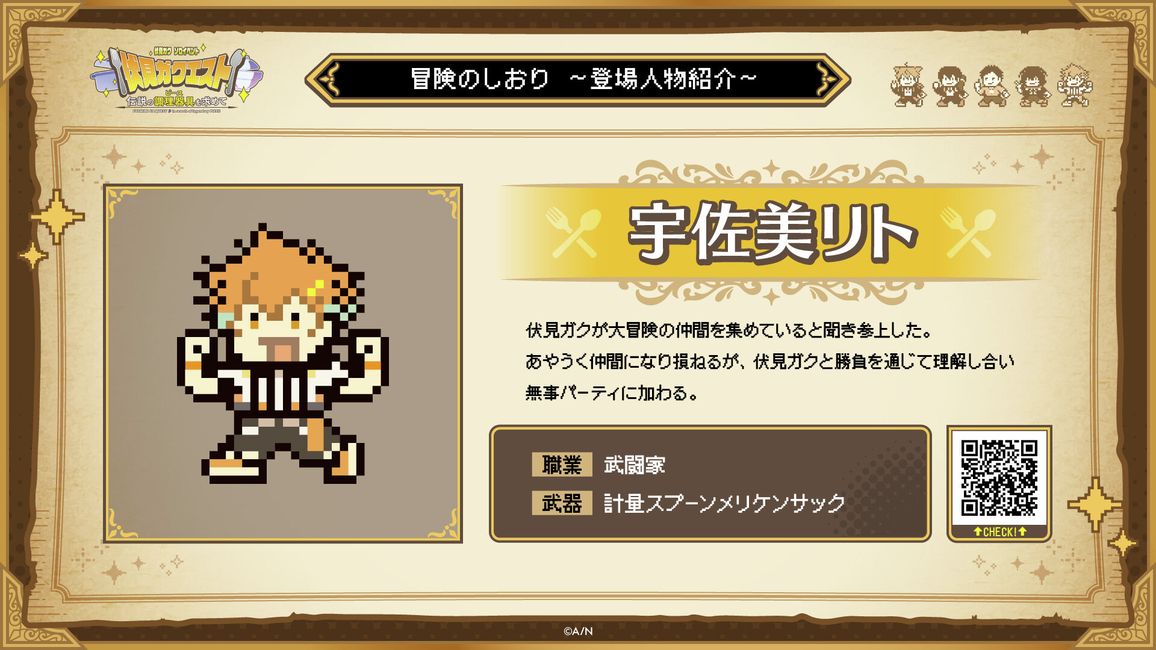The height and width of the screenshot is (650, 1156).
Task: Click the large gold sparkle star left of the portrait
Action: pos(57,217)
